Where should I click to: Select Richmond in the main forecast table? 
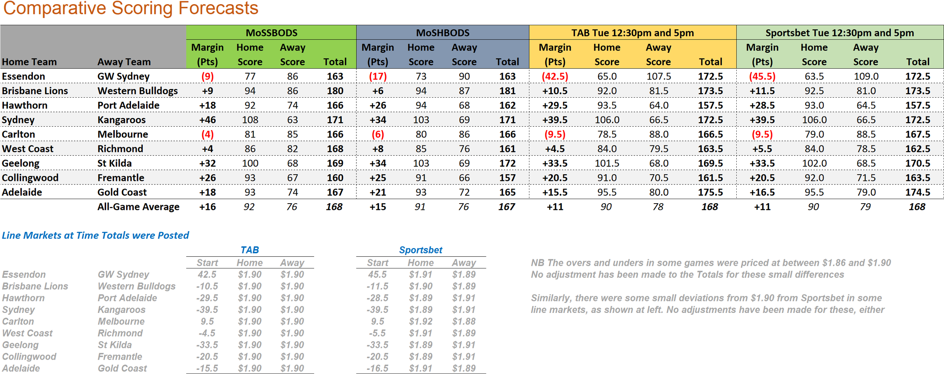[x=120, y=149]
